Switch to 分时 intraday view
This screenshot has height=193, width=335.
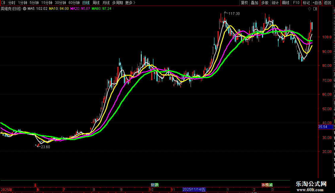point(12,3)
